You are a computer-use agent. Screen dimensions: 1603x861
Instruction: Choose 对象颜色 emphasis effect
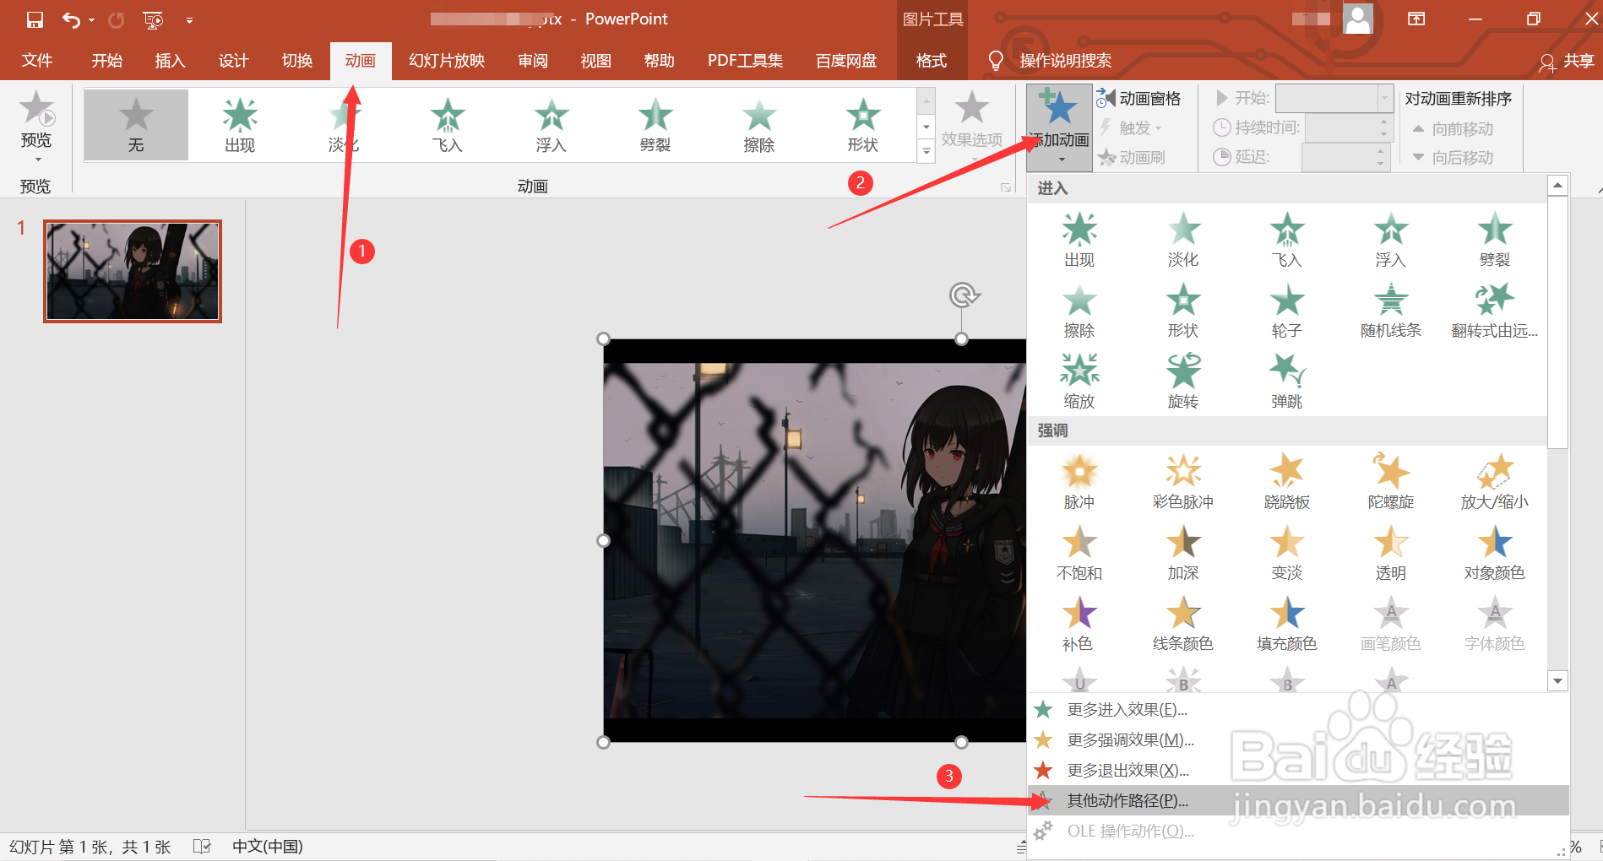[1495, 553]
